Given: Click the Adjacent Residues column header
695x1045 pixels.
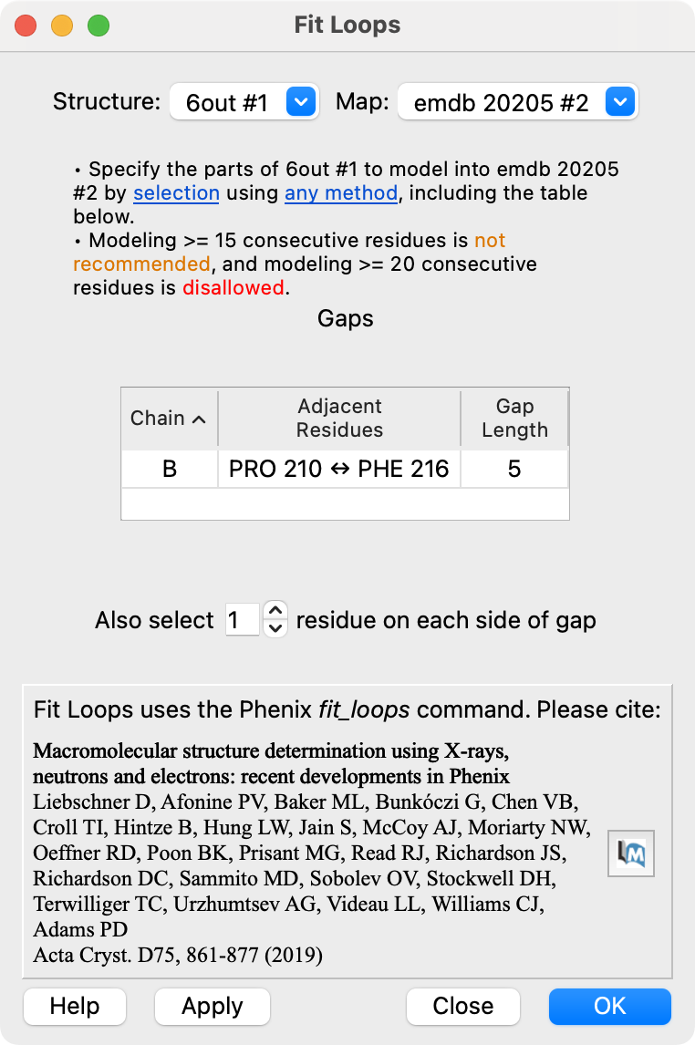Looking at the screenshot, I should (x=339, y=419).
